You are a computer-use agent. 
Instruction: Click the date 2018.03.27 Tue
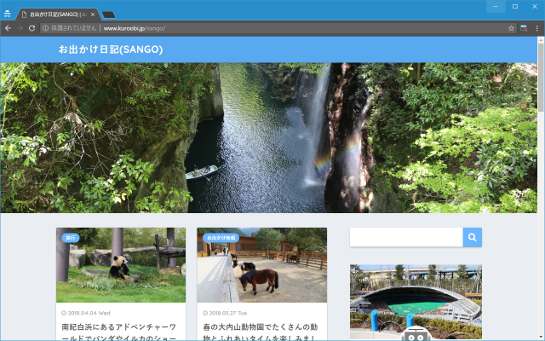click(228, 313)
